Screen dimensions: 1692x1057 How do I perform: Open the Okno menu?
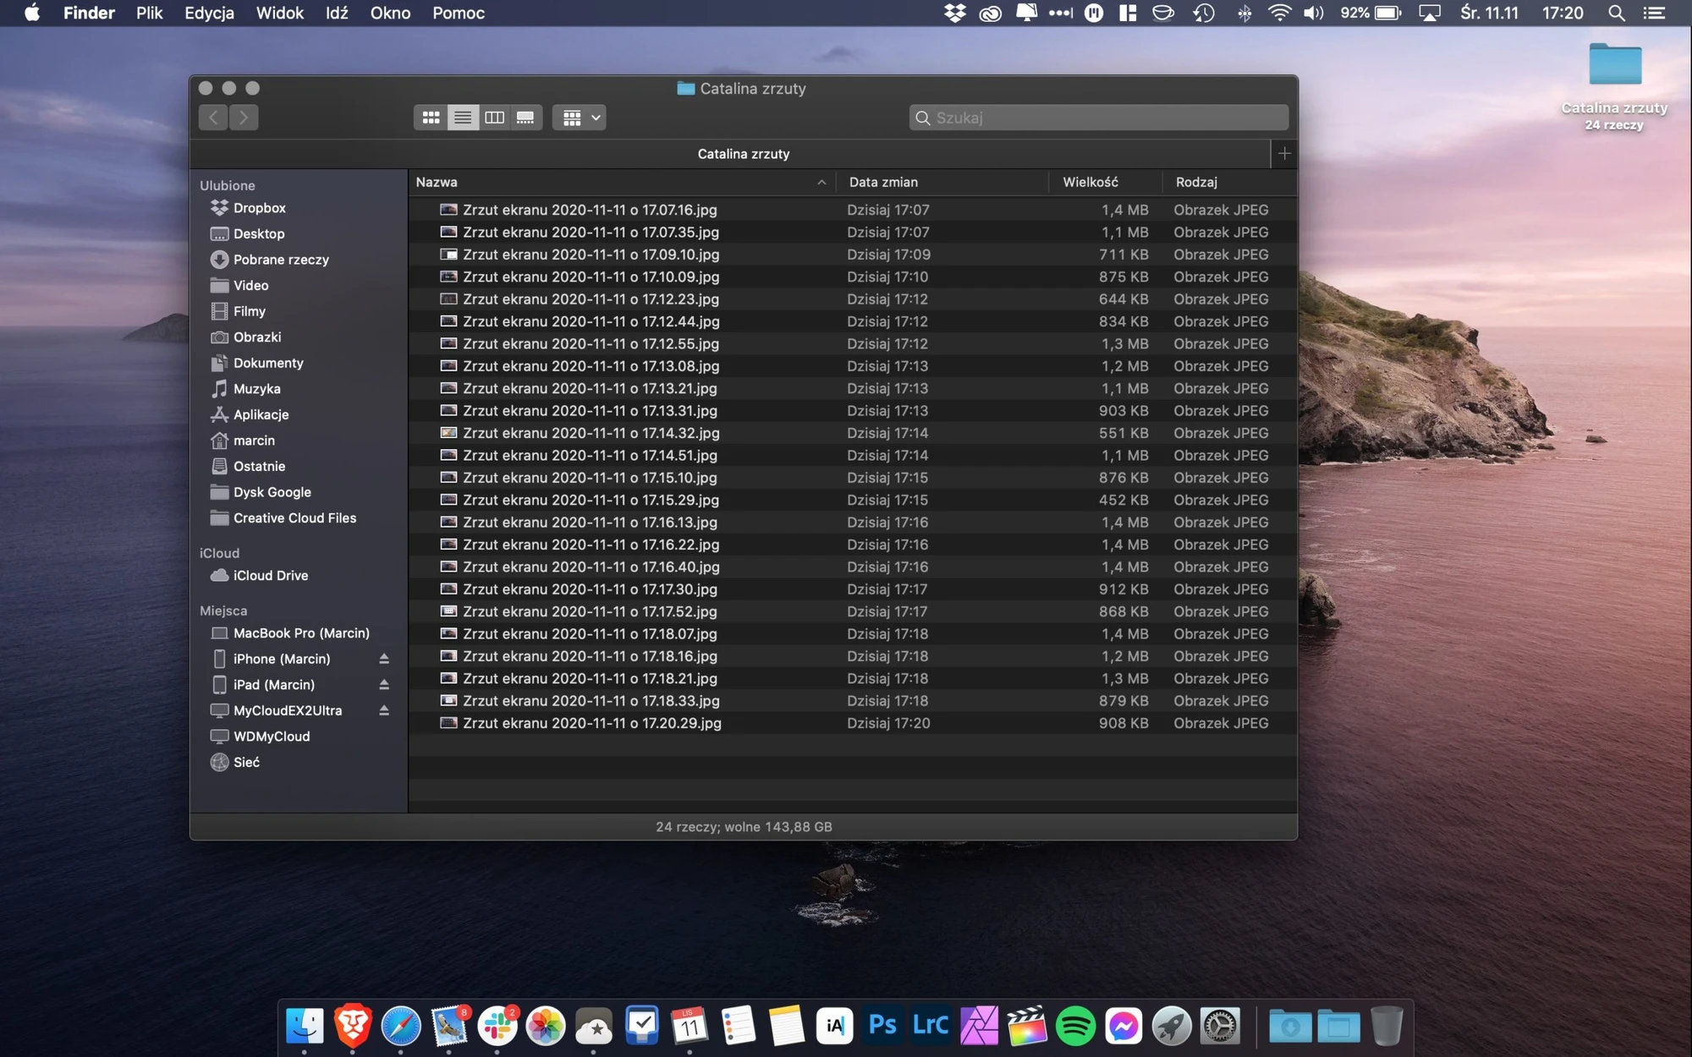click(x=390, y=13)
